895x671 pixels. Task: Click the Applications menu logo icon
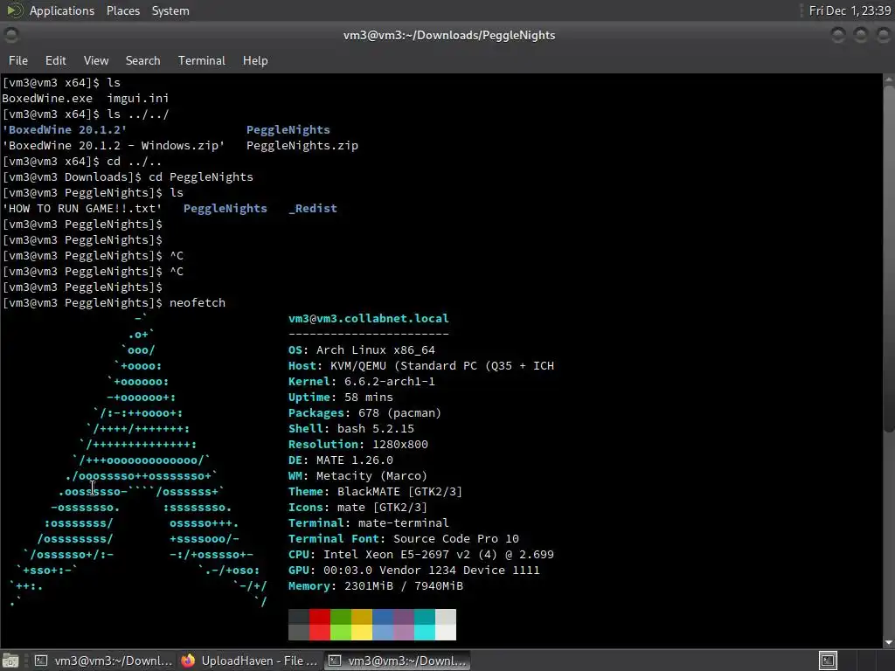click(x=14, y=10)
